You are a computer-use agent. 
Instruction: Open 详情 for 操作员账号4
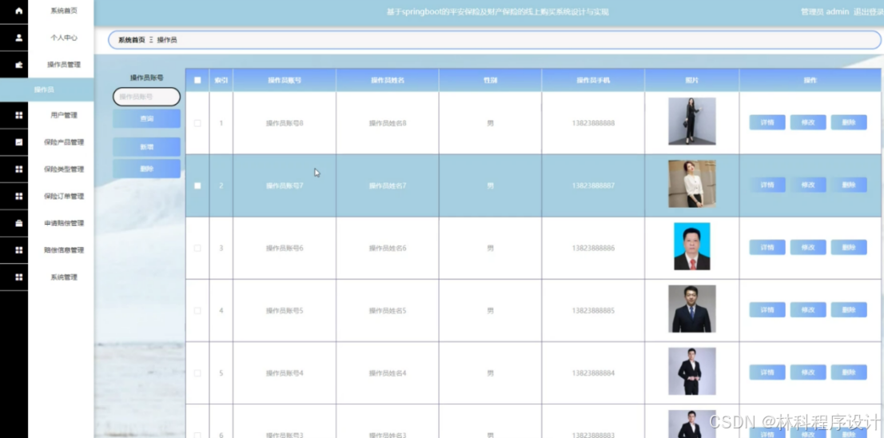pos(767,372)
